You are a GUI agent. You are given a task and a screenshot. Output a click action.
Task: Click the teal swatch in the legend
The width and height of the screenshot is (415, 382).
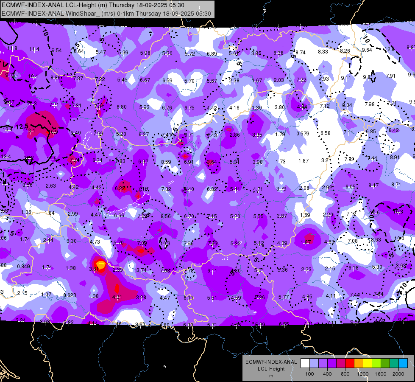pyautogui.click(x=394, y=363)
